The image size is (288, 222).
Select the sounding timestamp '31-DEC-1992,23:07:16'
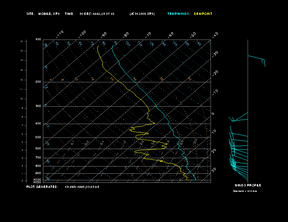click(x=97, y=14)
